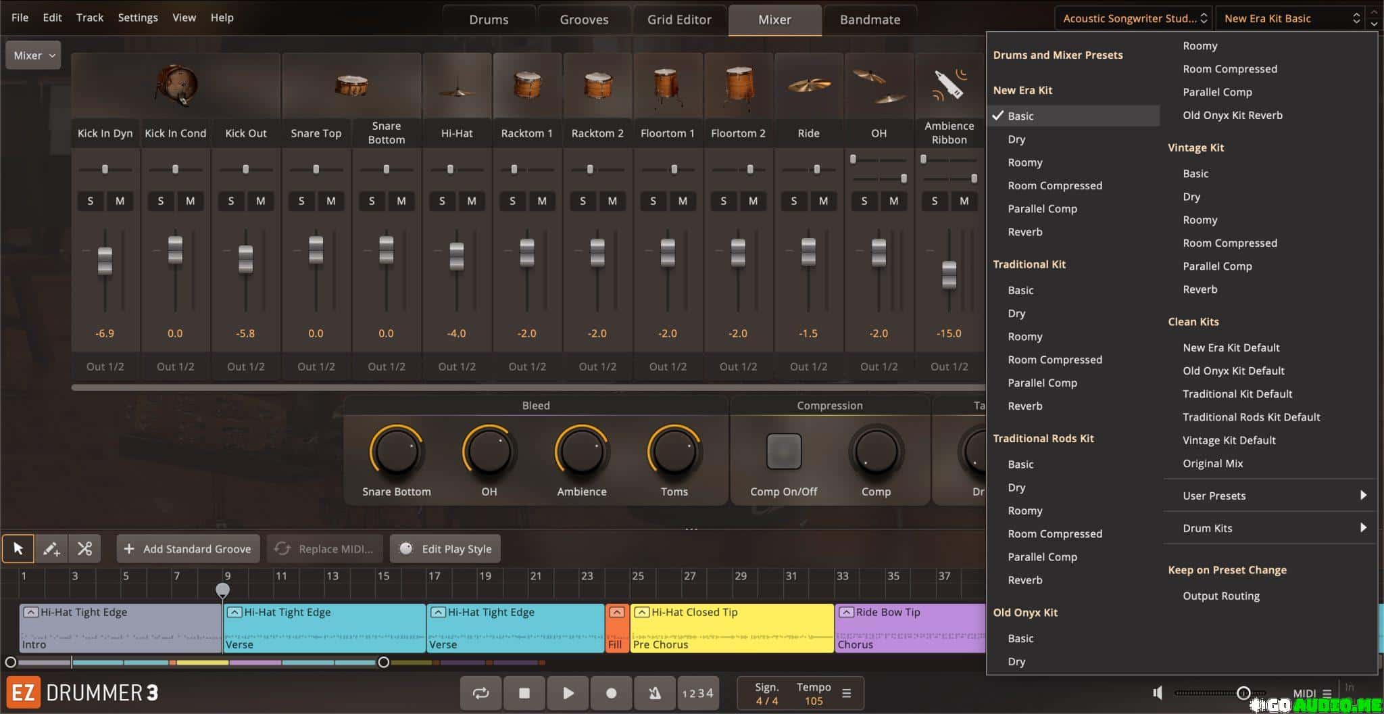Mute the Floortom 2 channel

point(753,201)
